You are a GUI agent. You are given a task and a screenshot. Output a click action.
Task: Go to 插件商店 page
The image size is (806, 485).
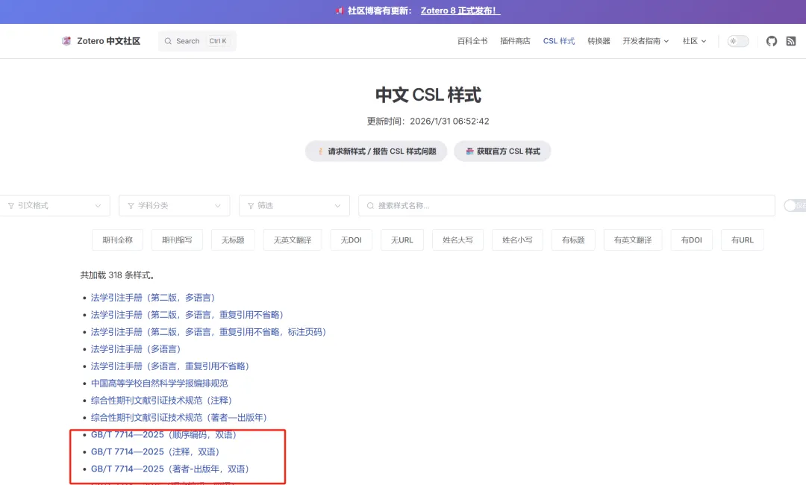[x=515, y=41]
